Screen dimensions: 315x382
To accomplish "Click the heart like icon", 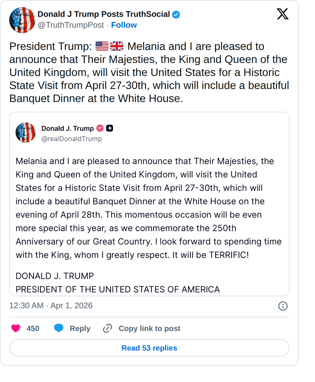I will click(16, 328).
